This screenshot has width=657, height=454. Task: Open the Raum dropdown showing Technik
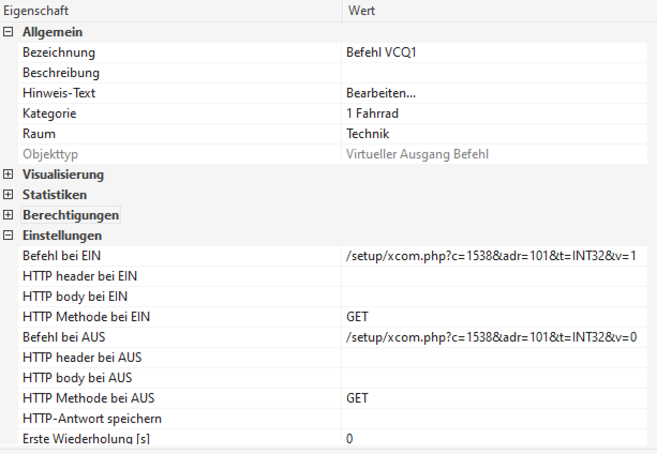(493, 134)
